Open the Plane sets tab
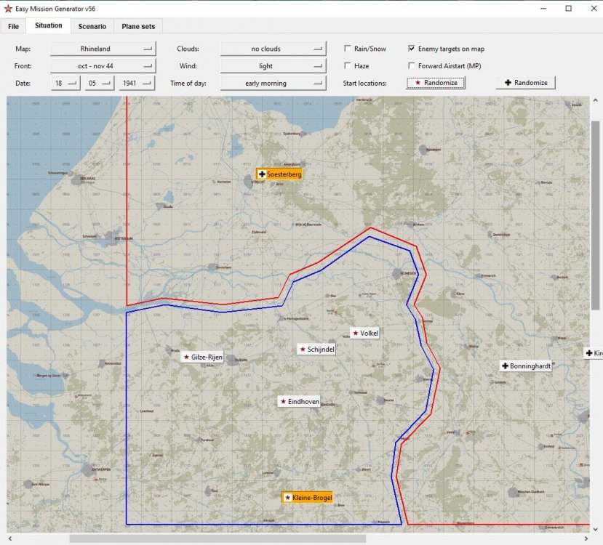603x545 pixels. point(138,26)
